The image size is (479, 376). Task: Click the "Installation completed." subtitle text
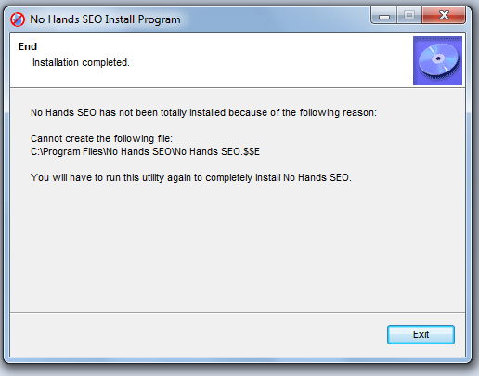tap(81, 62)
